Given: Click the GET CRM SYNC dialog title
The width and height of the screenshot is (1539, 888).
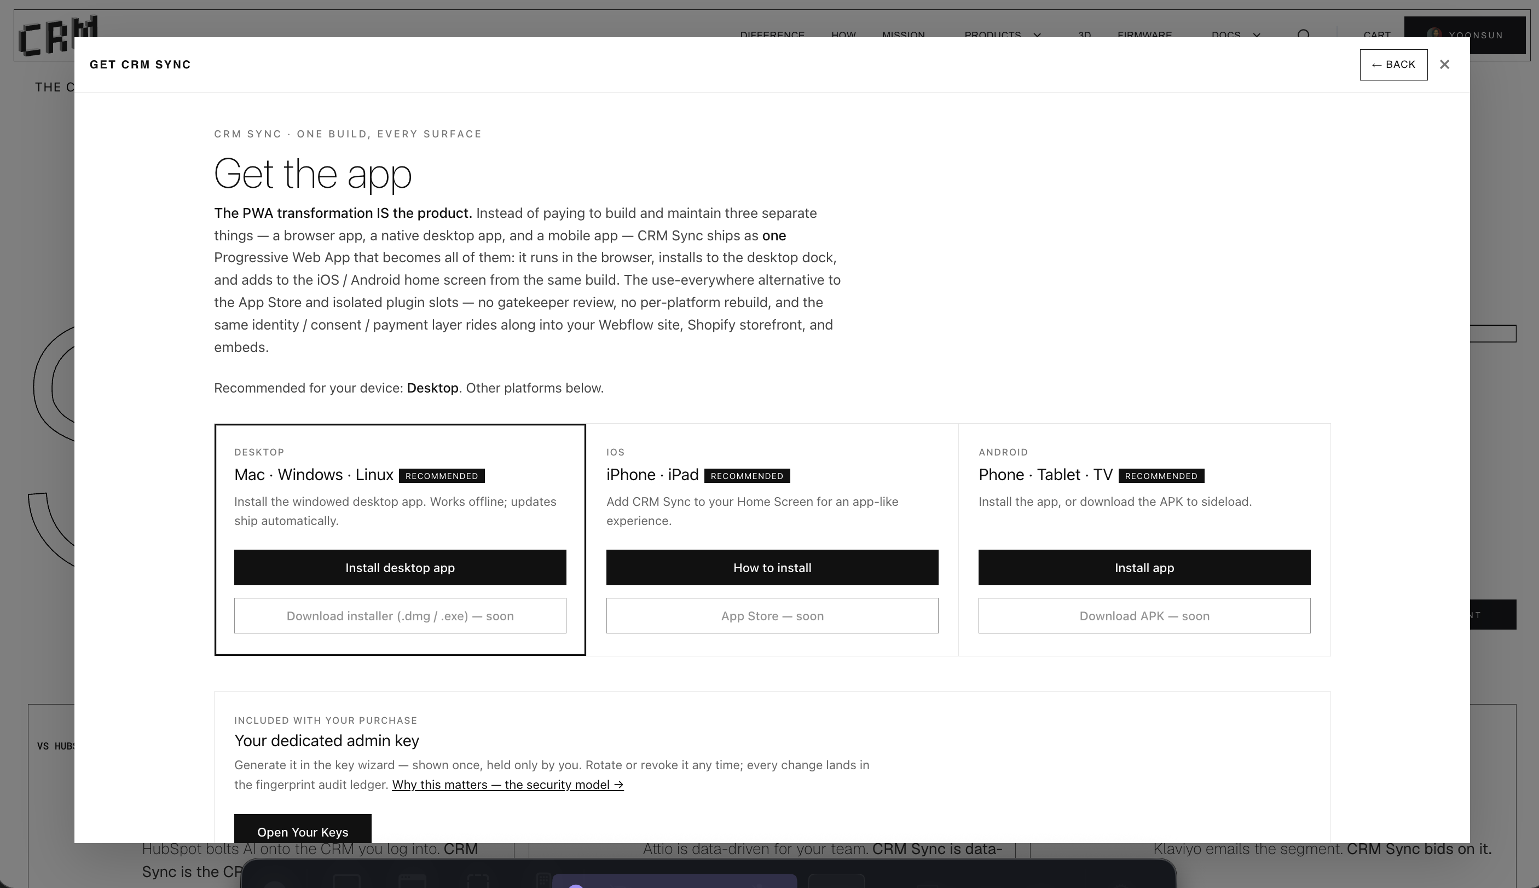Looking at the screenshot, I should point(140,65).
